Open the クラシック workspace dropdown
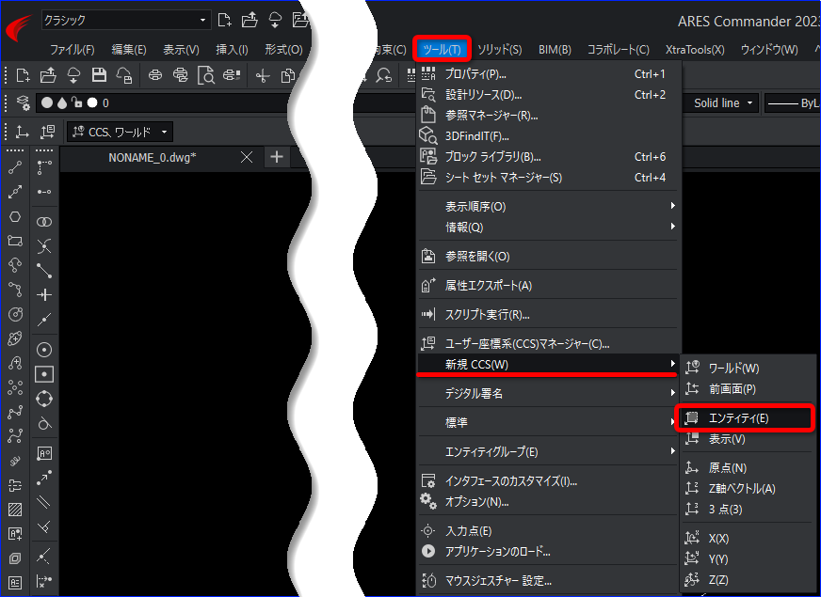 pyautogui.click(x=126, y=21)
